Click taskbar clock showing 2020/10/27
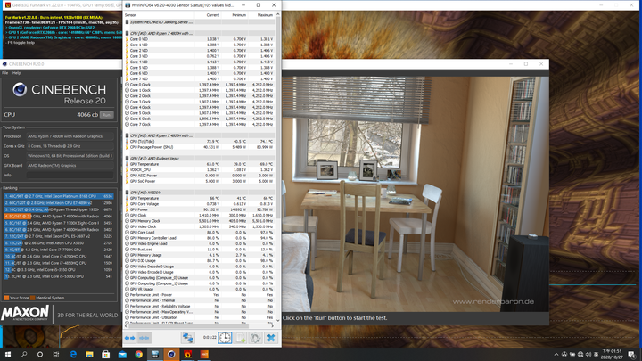 pos(611,355)
